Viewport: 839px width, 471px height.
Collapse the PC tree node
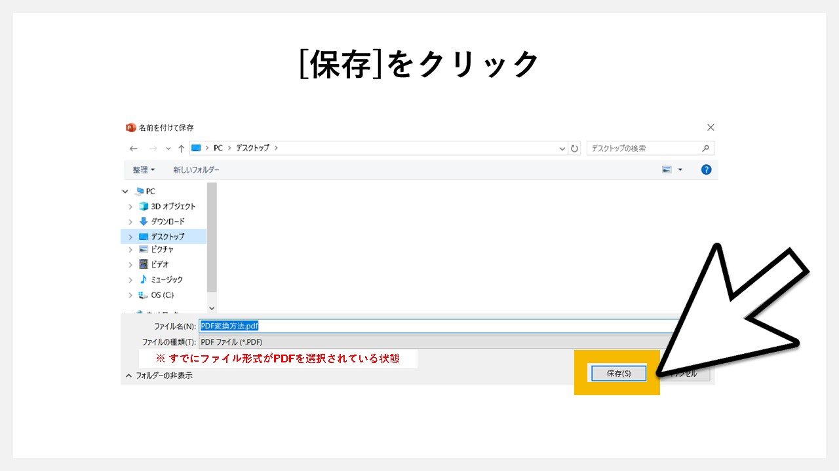[x=125, y=191]
